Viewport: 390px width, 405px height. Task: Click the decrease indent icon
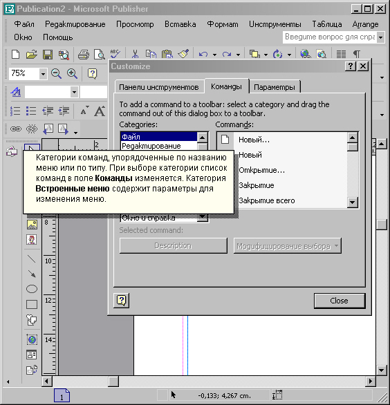[x=48, y=111]
